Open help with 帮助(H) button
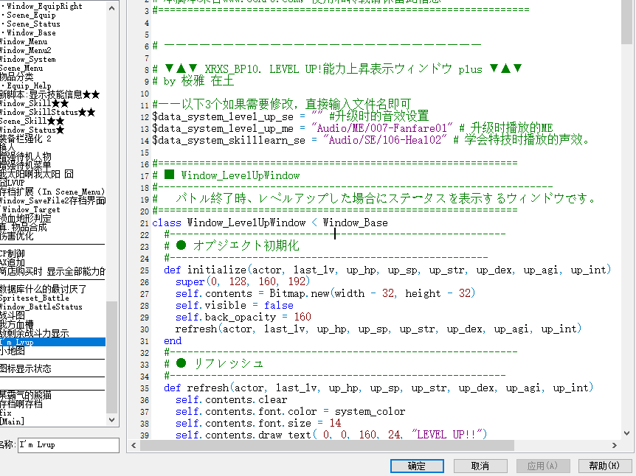This screenshot has height=476, width=636. coord(604,466)
